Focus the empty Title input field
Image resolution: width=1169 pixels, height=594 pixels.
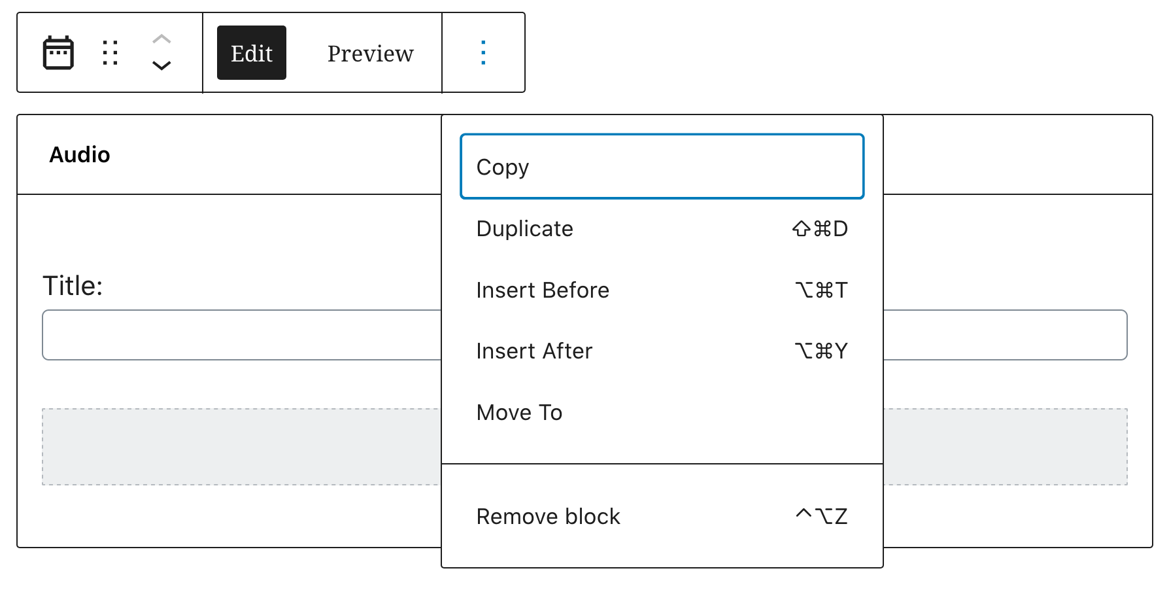pyautogui.click(x=229, y=334)
